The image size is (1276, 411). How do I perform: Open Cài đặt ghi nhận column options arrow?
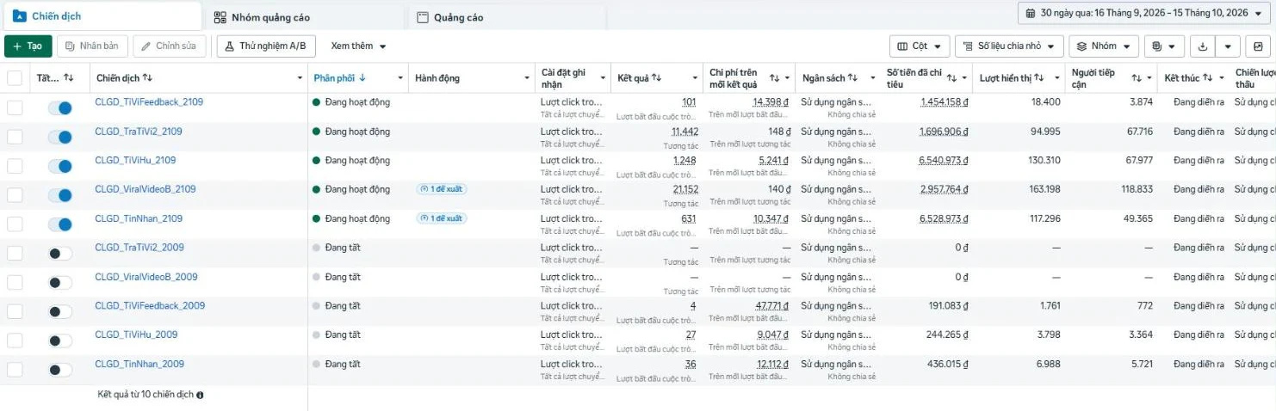click(604, 78)
